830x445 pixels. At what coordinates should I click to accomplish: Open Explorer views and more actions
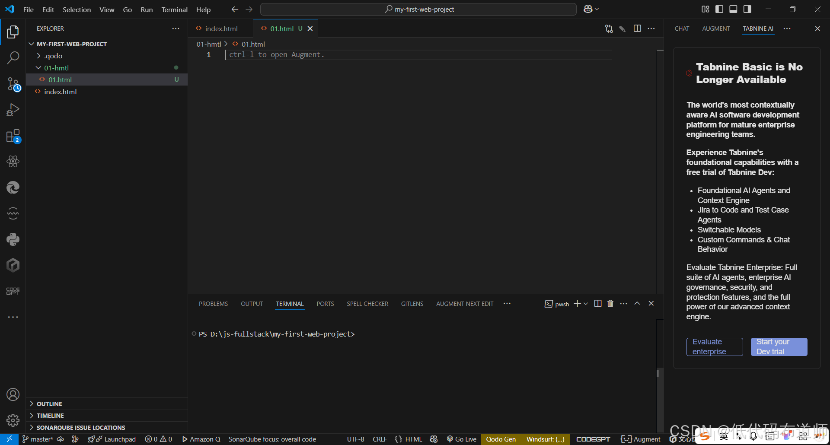point(176,29)
